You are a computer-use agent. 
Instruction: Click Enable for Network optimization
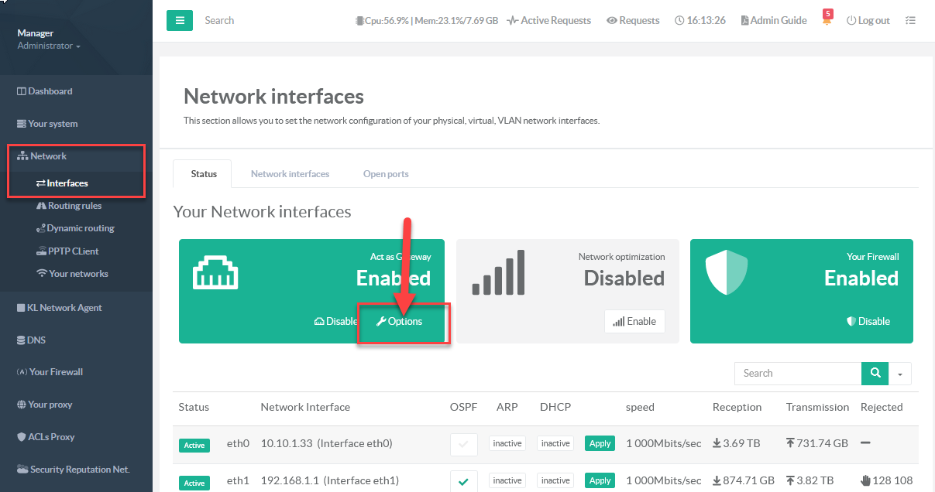click(634, 322)
